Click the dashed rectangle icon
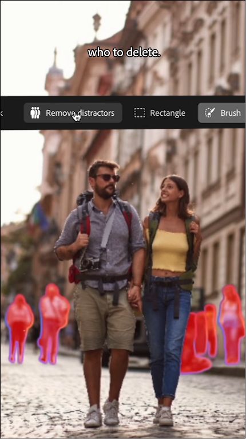 coord(140,113)
